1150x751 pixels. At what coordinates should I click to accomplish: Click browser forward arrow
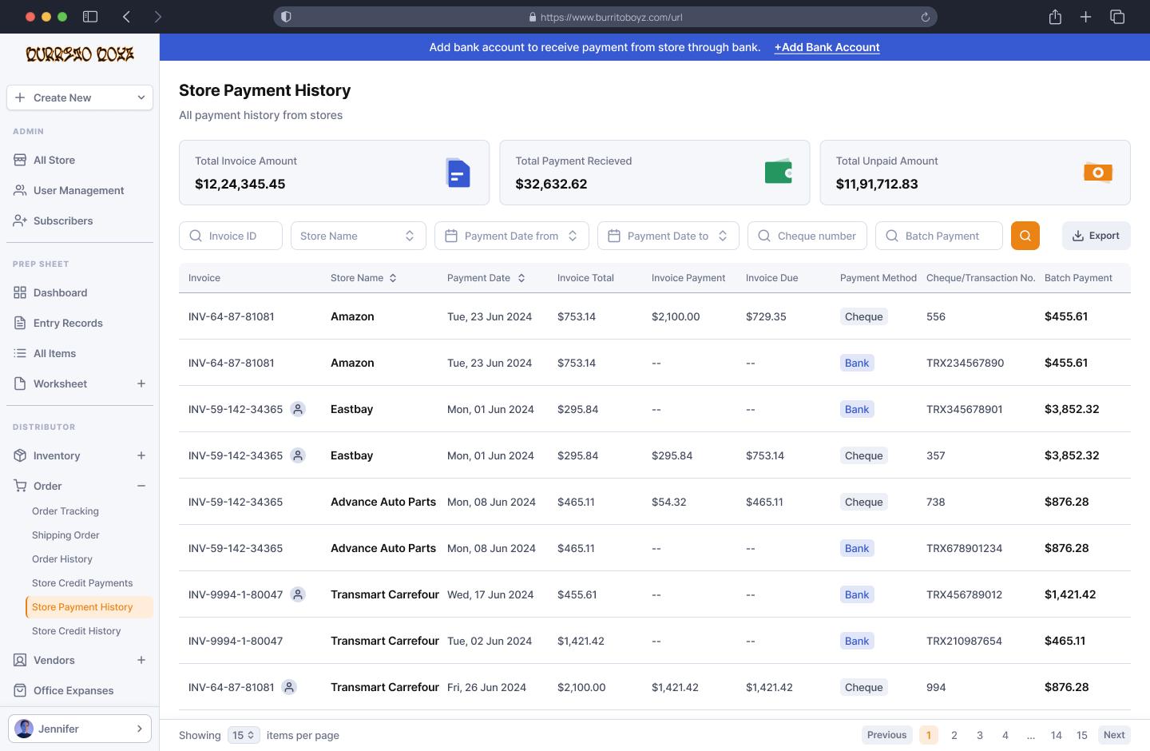point(157,16)
